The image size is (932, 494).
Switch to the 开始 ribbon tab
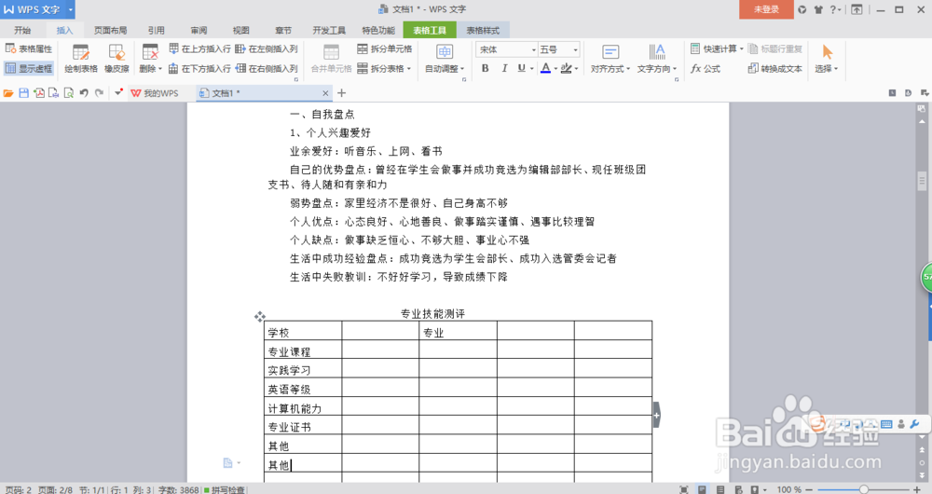tap(22, 31)
